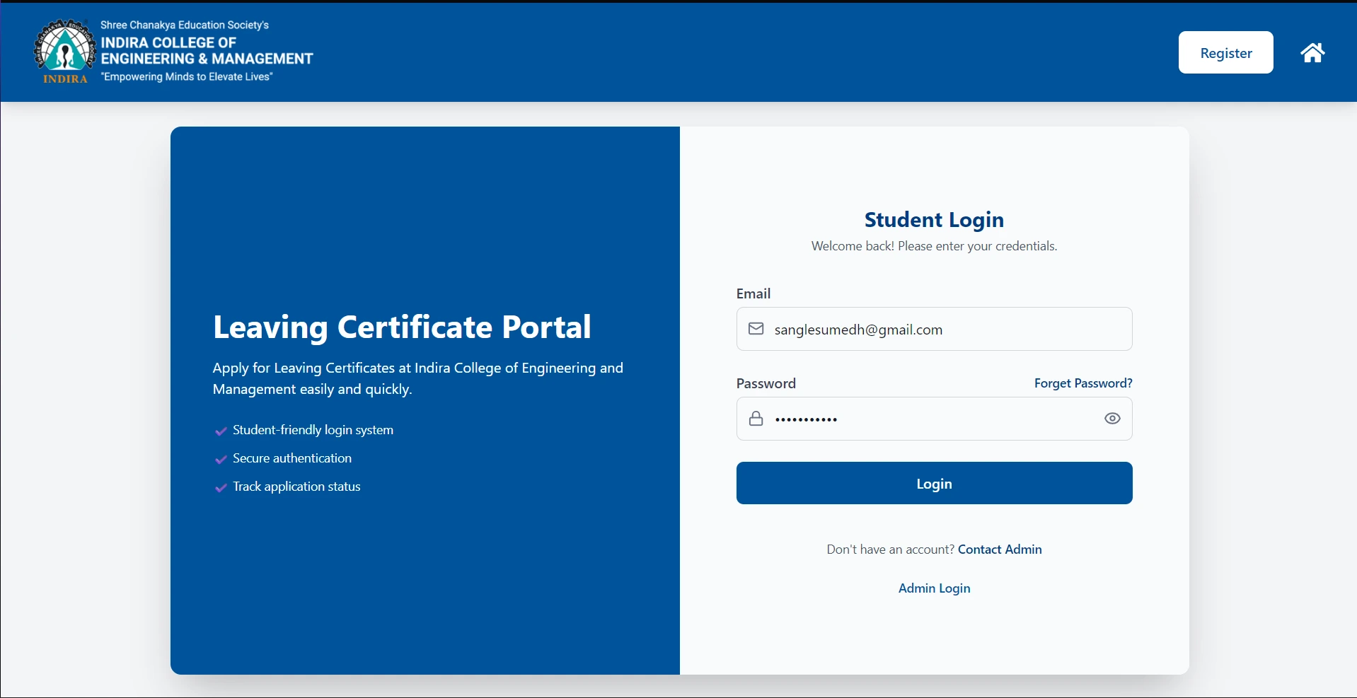Click the Contact Admin link
Viewport: 1357px width, 698px height.
[999, 549]
